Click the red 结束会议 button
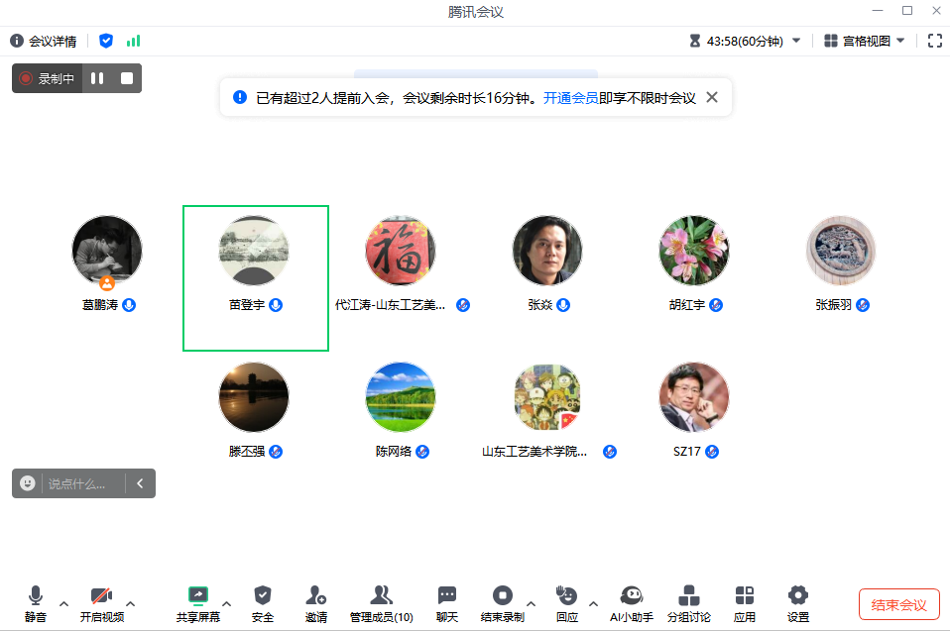Image resolution: width=950 pixels, height=631 pixels. coord(899,604)
